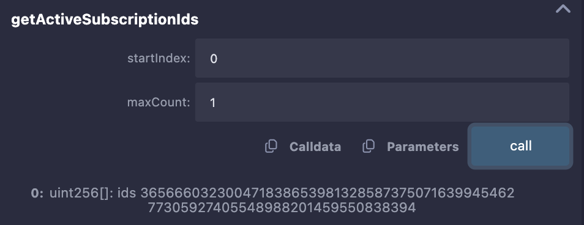
Task: Click the Calldata text label
Action: pyautogui.click(x=315, y=147)
